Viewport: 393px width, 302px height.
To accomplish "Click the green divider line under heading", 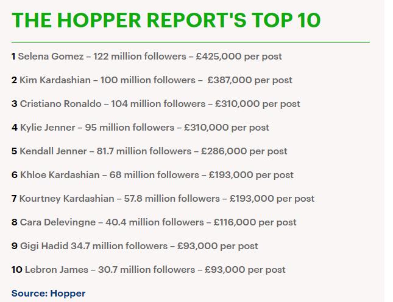I will click(x=191, y=42).
